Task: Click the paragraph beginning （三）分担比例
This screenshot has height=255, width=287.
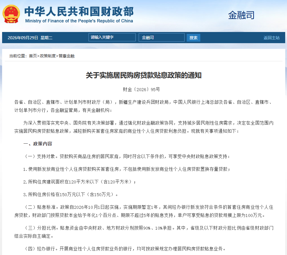Action: pyautogui.click(x=144, y=232)
